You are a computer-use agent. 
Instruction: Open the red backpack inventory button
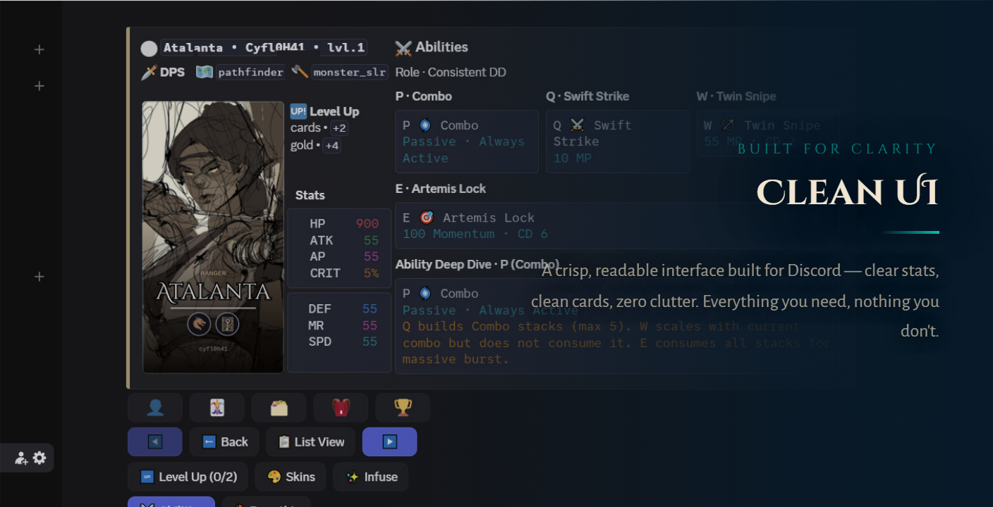click(341, 408)
